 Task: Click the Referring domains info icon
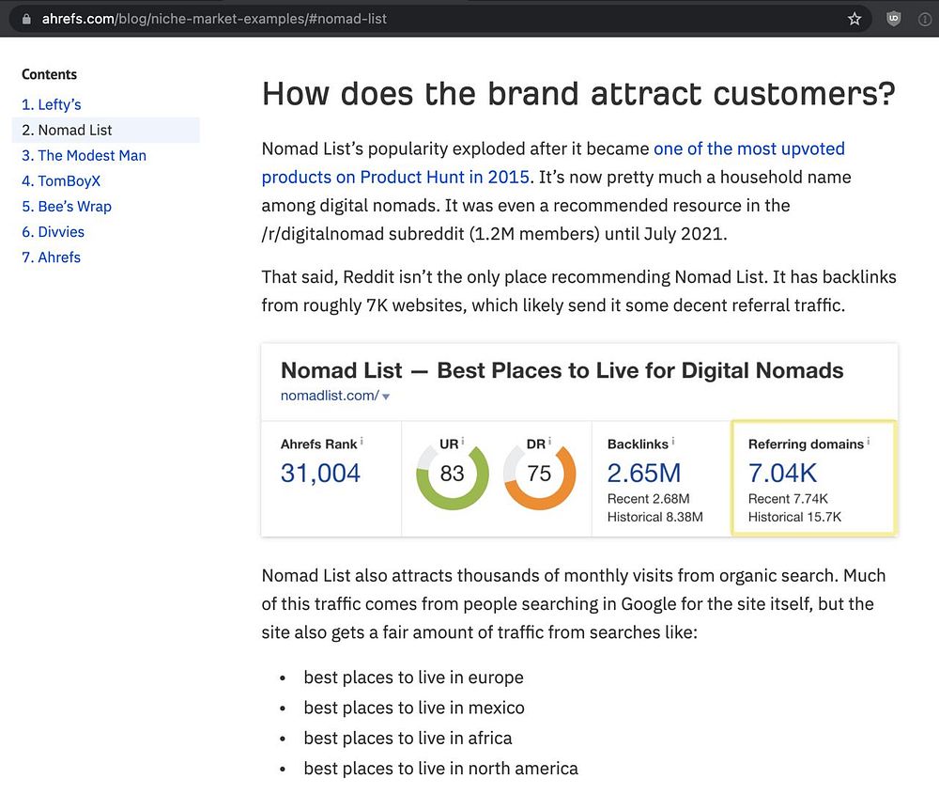point(869,441)
